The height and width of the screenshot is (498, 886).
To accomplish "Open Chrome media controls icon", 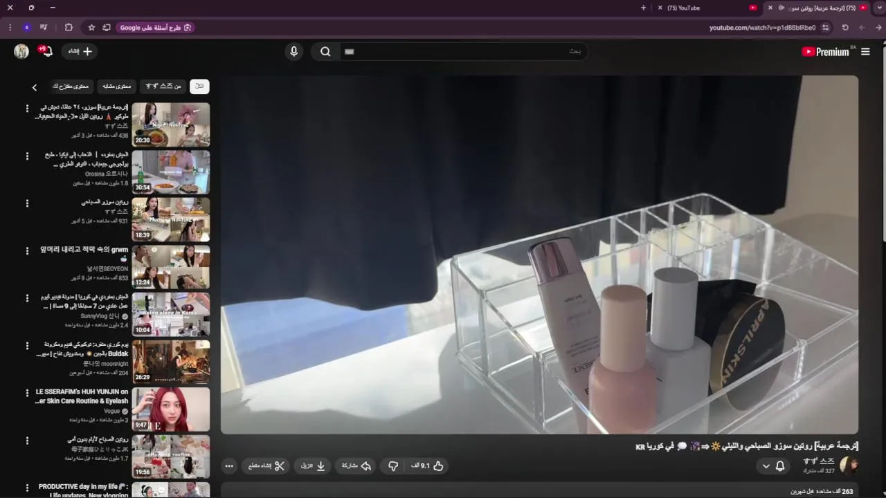I will (x=44, y=28).
